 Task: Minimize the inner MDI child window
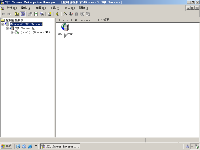(x=188, y=8)
